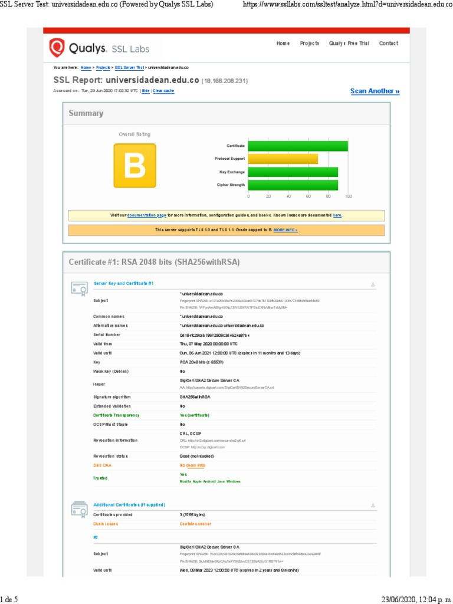
Task: Click MORE INFO about TLS 1.0 warning
Action: tap(285, 230)
